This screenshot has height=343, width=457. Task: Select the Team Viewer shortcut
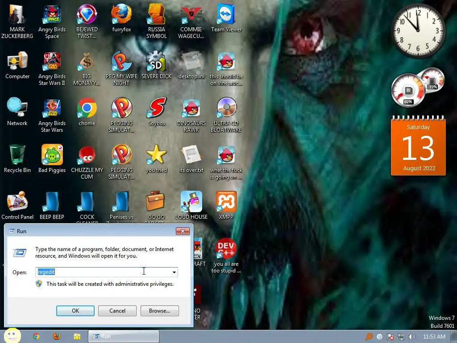(x=226, y=18)
